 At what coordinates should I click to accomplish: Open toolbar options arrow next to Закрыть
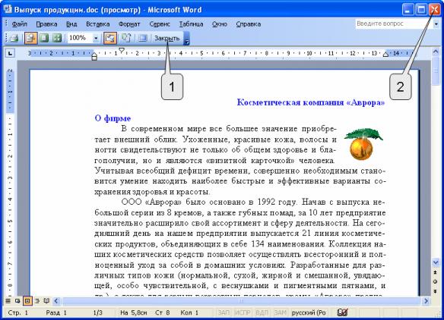tap(186, 39)
